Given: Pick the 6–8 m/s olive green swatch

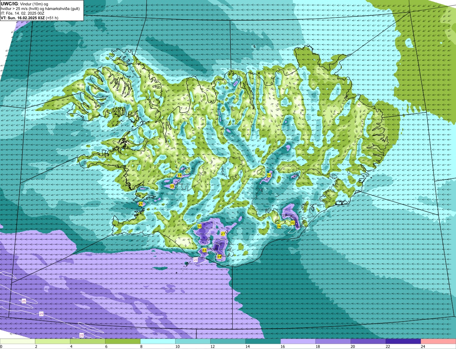Looking at the screenshot, I should (x=123, y=341).
